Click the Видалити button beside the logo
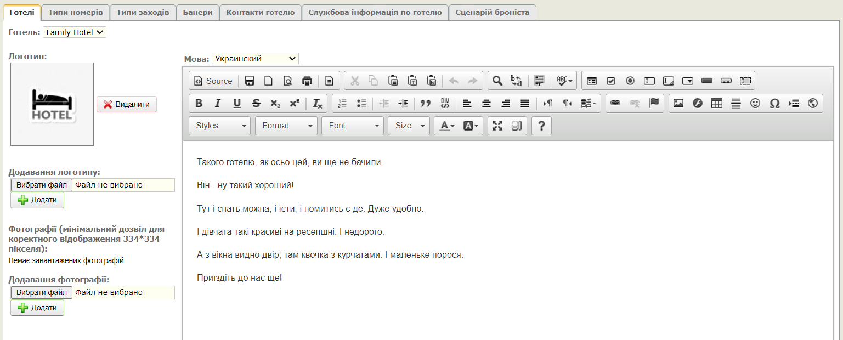843x340 pixels. click(x=127, y=104)
